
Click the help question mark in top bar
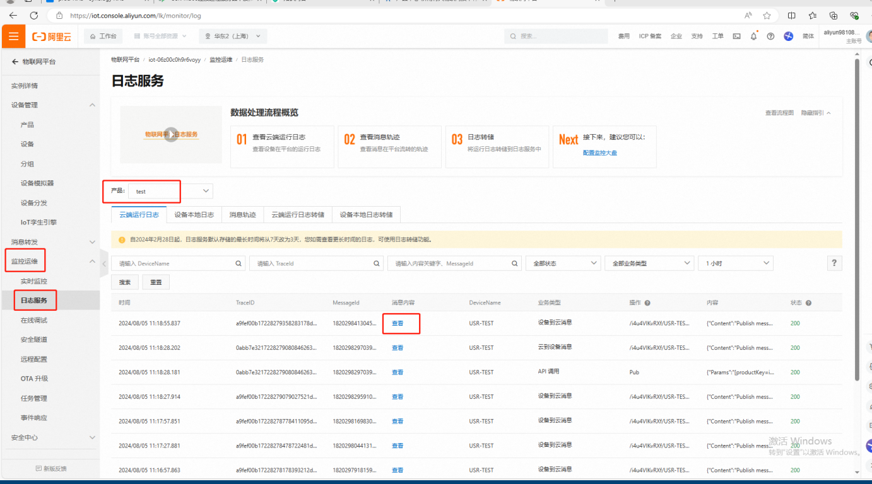click(x=770, y=37)
